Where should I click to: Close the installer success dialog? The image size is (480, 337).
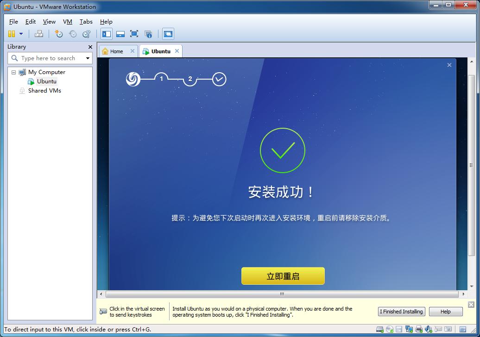pyautogui.click(x=449, y=65)
